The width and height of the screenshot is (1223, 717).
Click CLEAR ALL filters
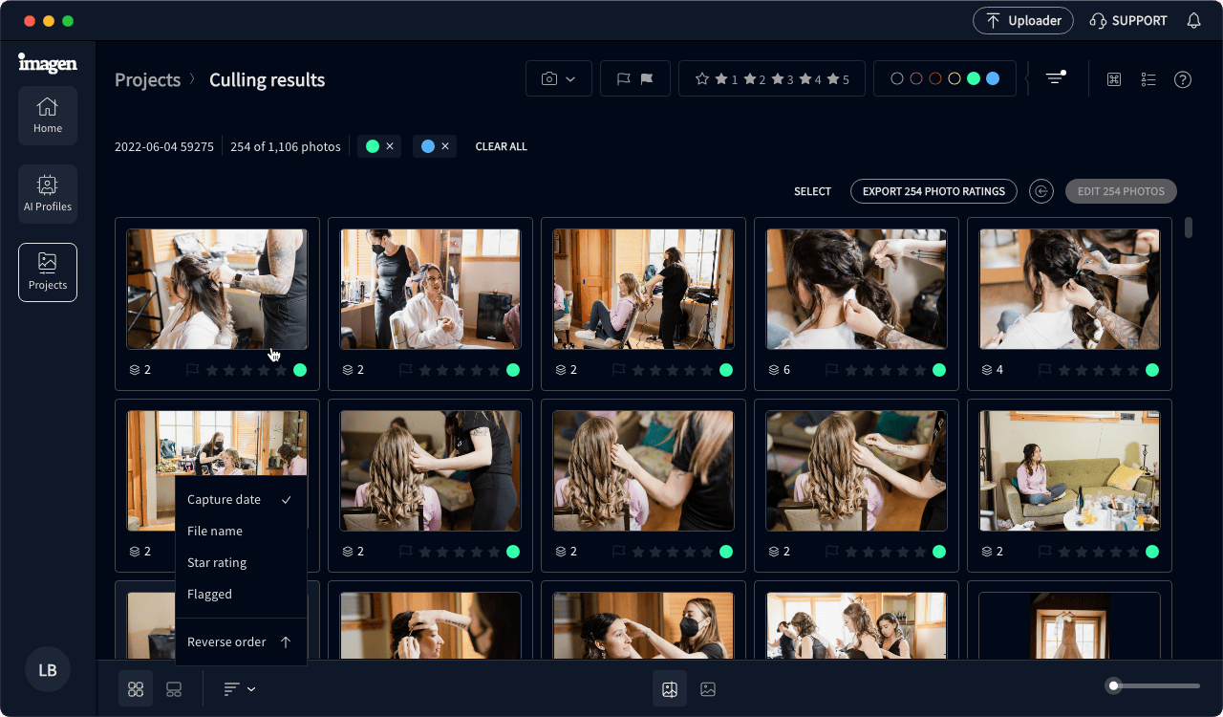501,146
